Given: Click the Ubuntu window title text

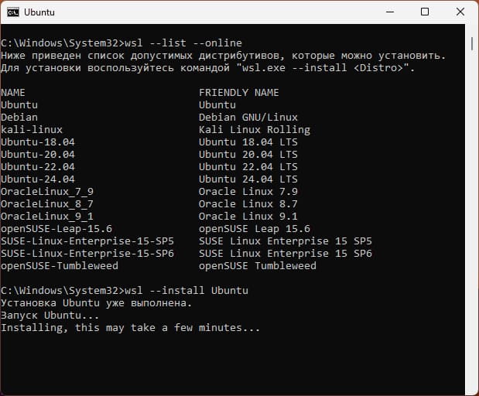Looking at the screenshot, I should [x=39, y=12].
